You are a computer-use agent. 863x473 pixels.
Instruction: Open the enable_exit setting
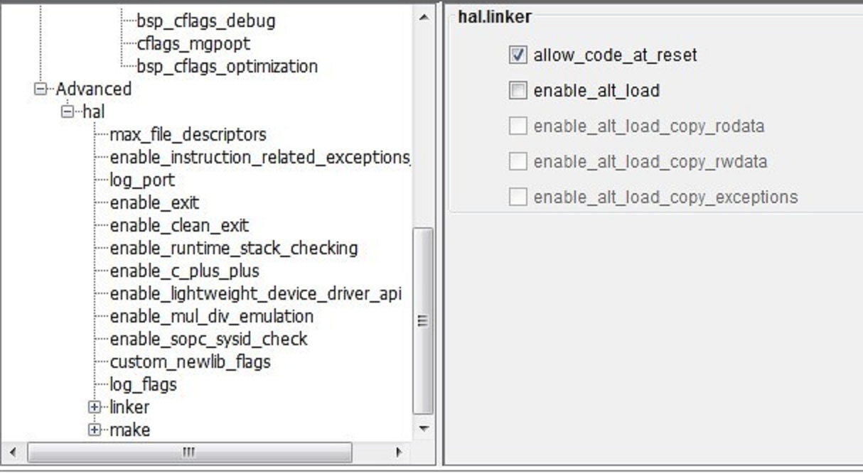tap(154, 203)
